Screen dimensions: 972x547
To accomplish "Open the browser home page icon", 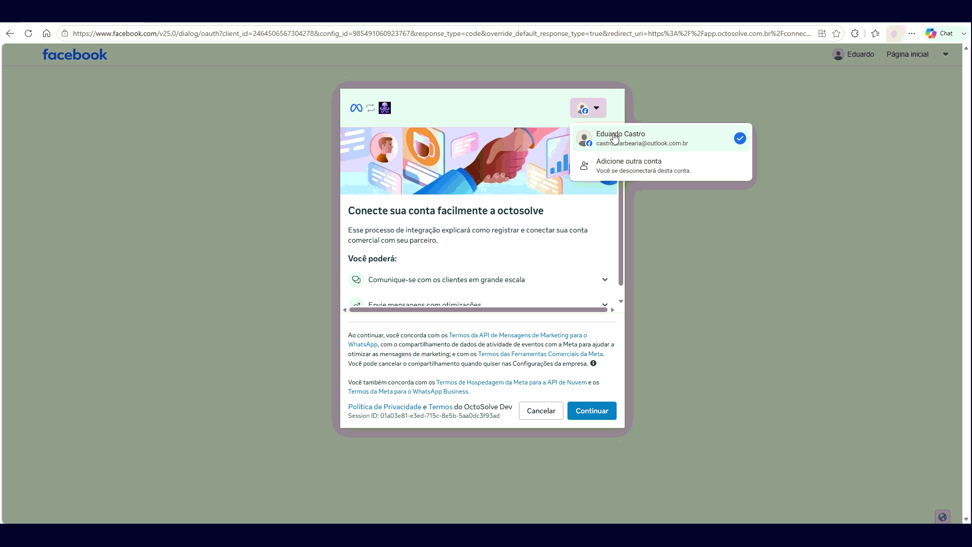I will click(47, 33).
